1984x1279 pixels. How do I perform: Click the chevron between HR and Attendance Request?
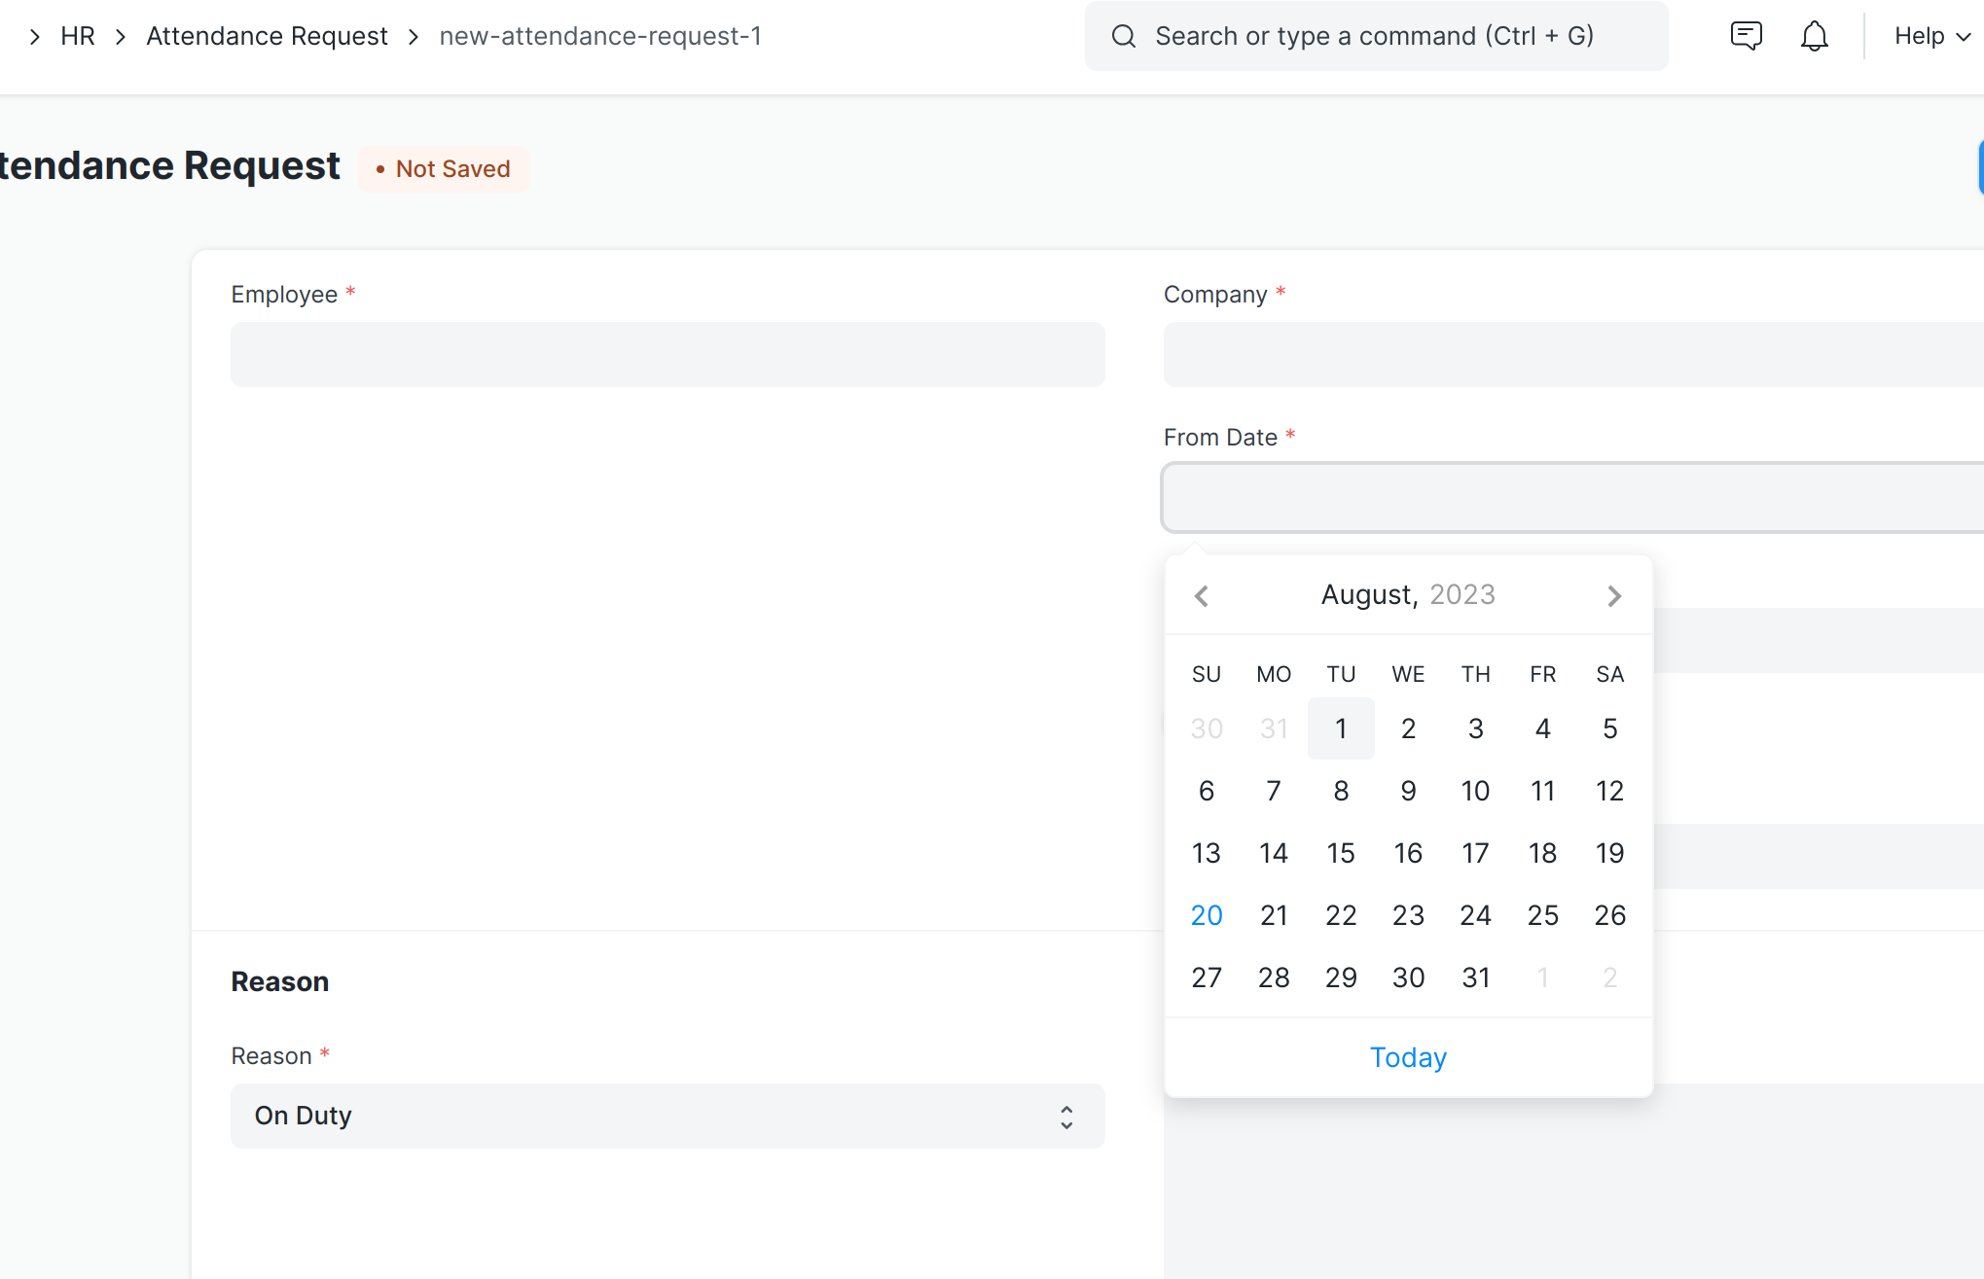pyautogui.click(x=120, y=35)
